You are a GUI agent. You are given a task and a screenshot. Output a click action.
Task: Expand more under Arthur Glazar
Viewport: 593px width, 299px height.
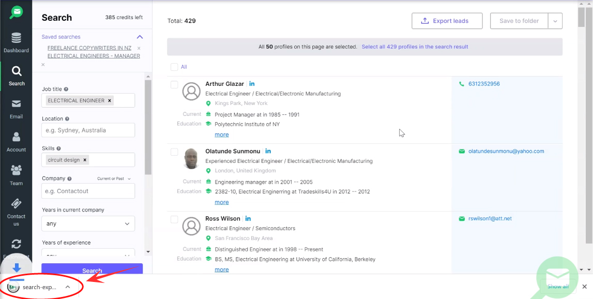pos(222,134)
